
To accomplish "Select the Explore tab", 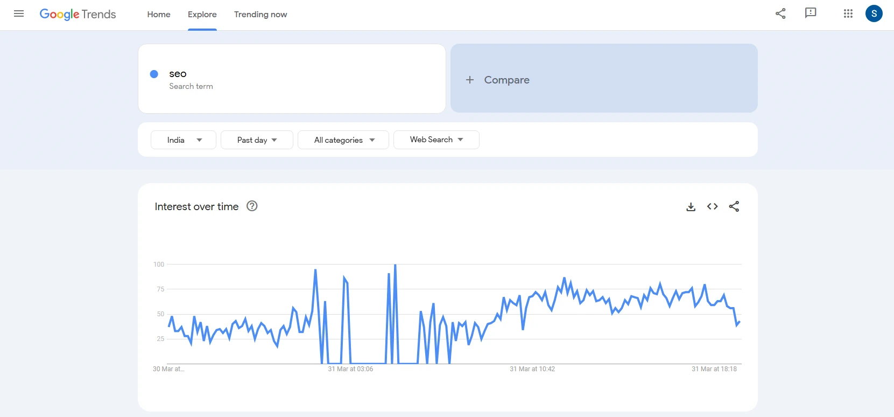I will pyautogui.click(x=202, y=15).
